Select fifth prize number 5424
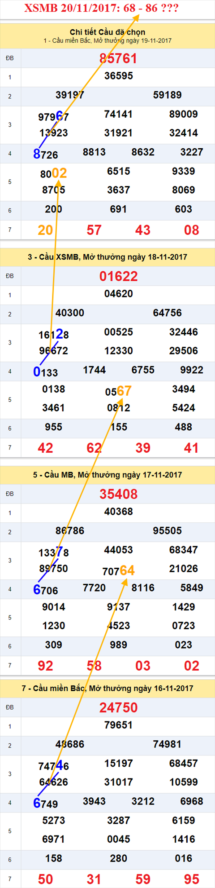This screenshot has height=888, width=215. 184,408
